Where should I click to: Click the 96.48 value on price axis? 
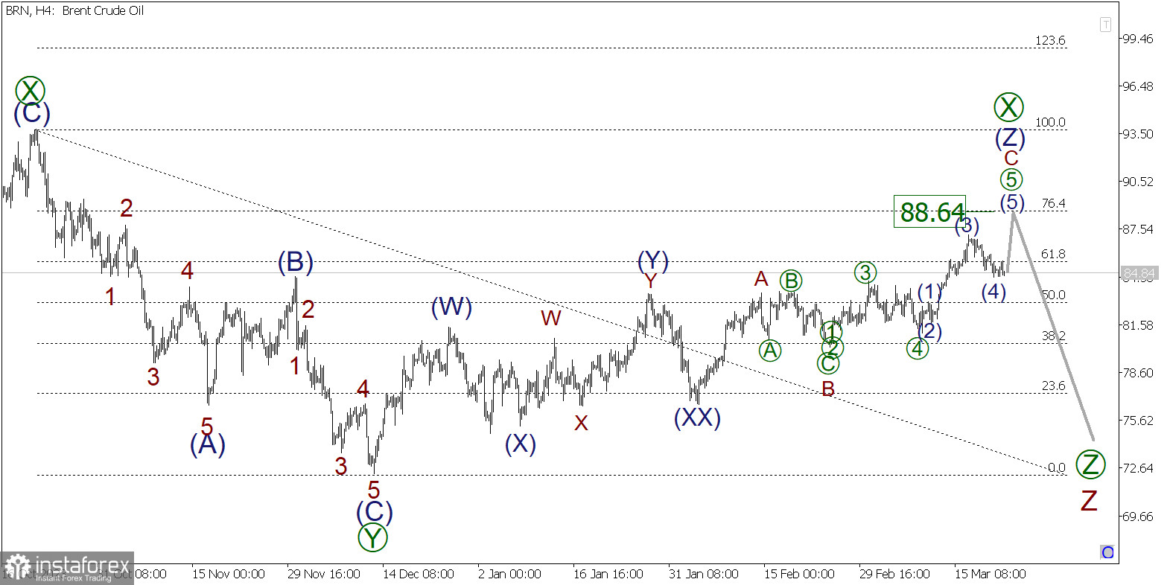click(x=1137, y=86)
